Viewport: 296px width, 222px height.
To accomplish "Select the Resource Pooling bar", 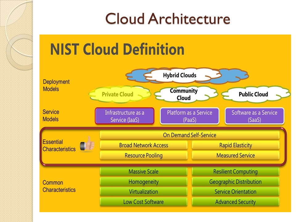I will (x=144, y=155).
